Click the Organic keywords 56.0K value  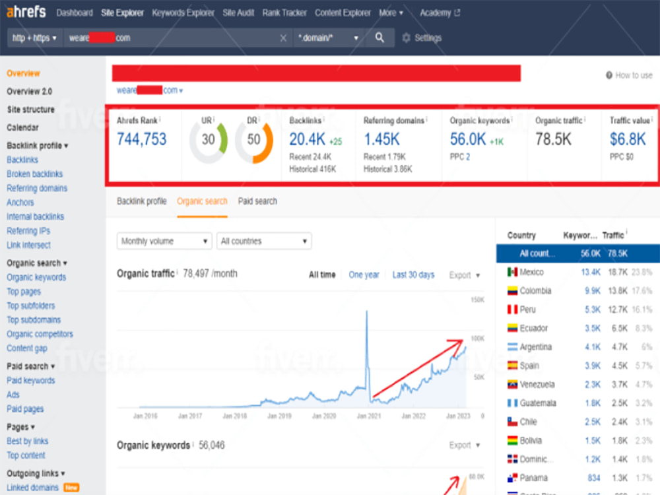click(468, 139)
